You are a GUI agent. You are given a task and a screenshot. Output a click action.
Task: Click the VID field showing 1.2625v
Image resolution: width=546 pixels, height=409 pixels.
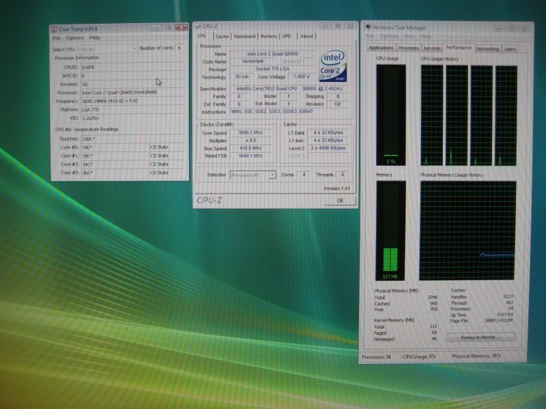[x=132, y=118]
